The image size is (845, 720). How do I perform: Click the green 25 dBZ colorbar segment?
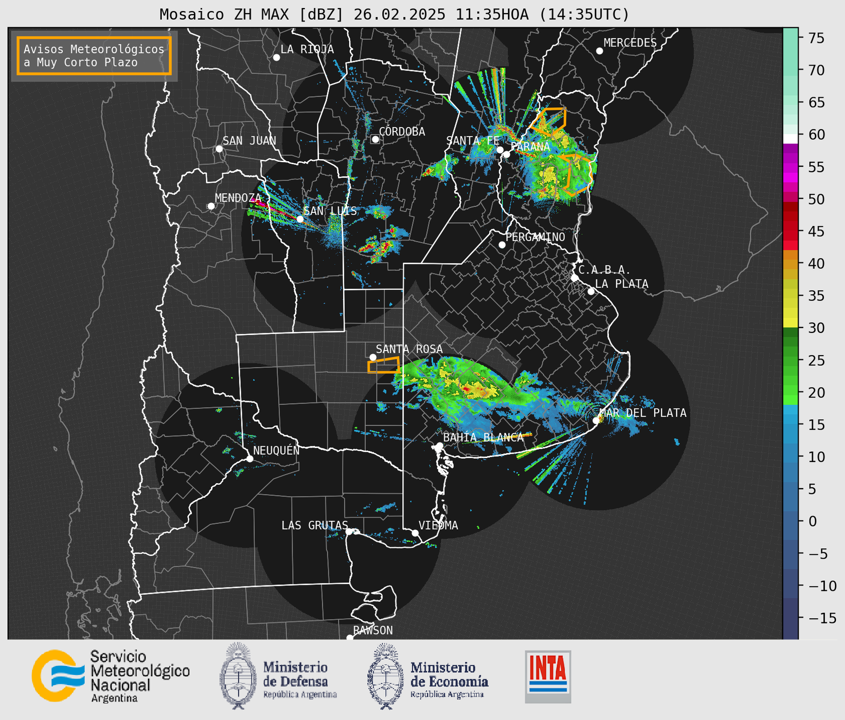790,360
